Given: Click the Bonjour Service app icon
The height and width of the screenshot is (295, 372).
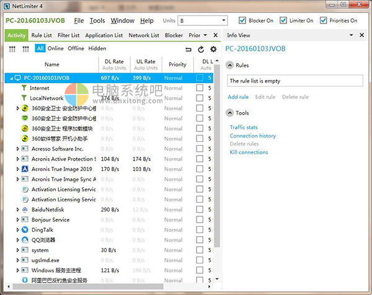Looking at the screenshot, I should [25, 219].
